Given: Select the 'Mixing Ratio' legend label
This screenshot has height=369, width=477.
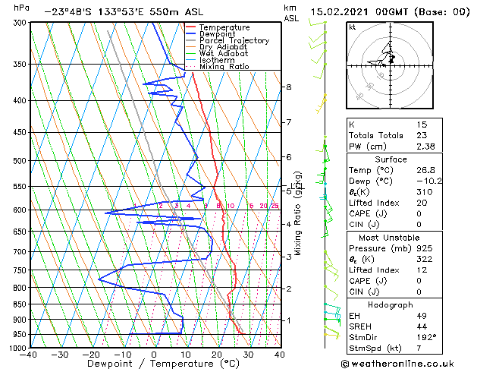Looking at the screenshot, I should coord(224,66).
